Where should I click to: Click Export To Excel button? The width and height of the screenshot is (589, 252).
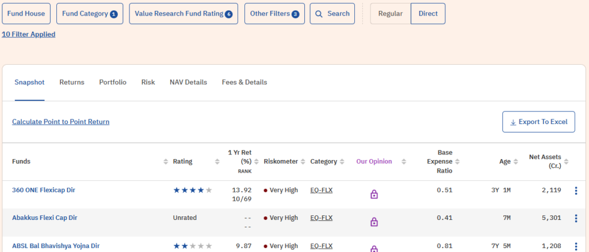538,122
